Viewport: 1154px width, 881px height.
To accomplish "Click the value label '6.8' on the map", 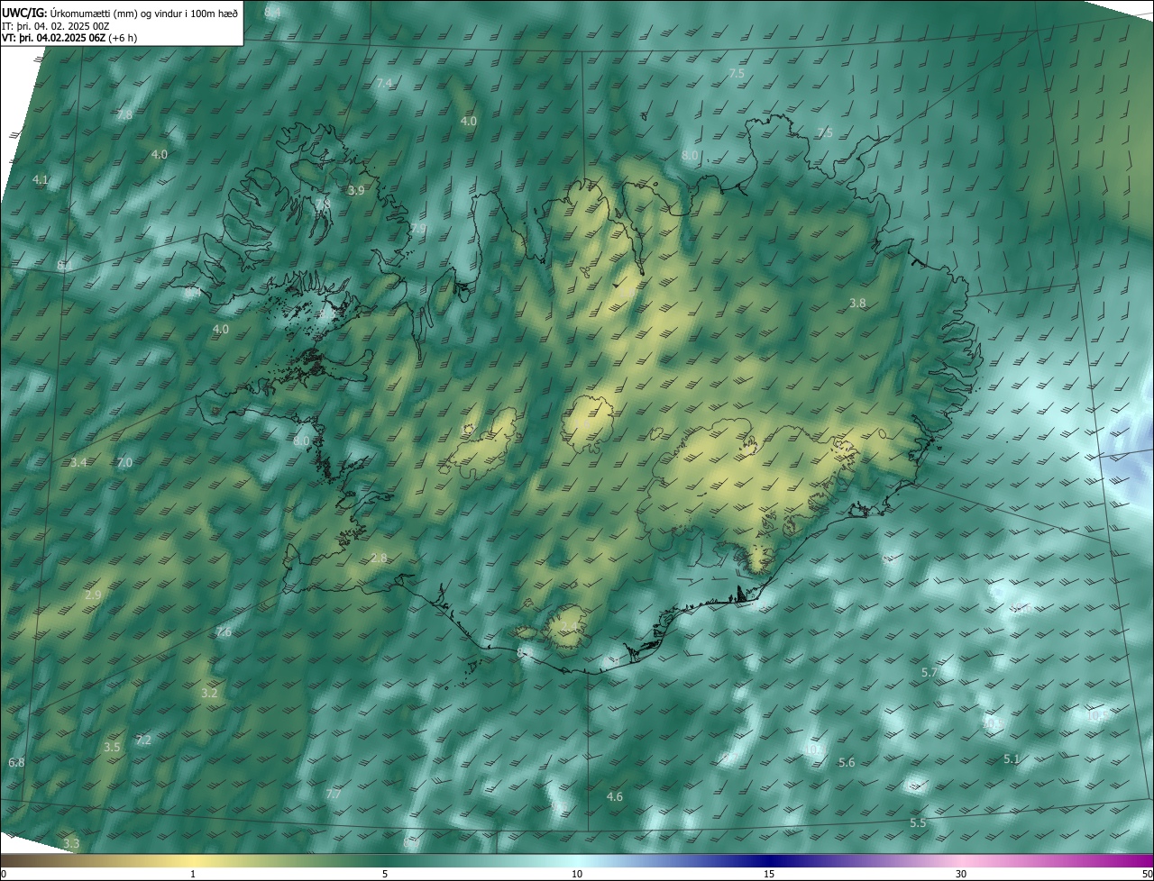I will [16, 763].
